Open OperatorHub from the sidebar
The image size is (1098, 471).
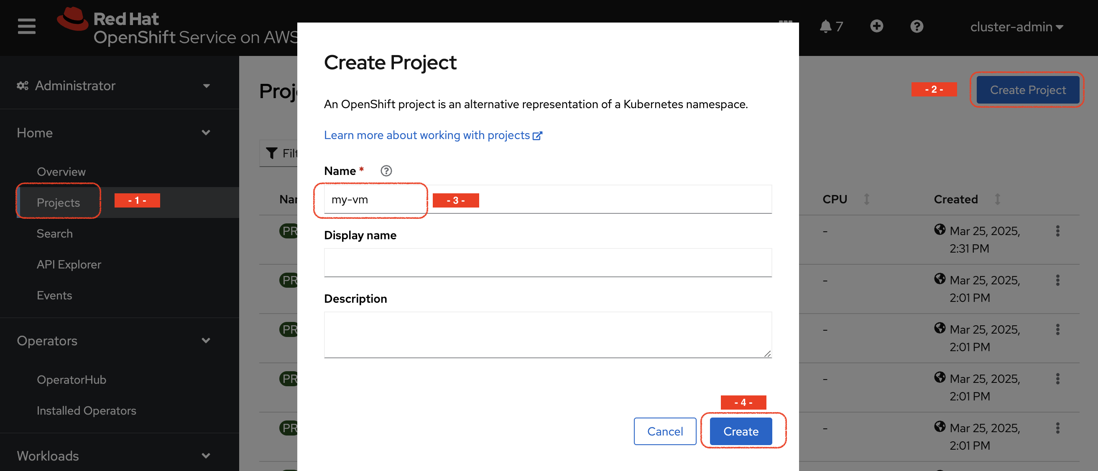71,380
